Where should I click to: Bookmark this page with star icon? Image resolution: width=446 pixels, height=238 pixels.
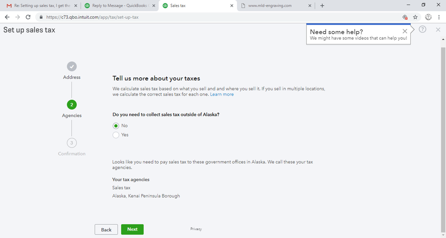click(415, 17)
